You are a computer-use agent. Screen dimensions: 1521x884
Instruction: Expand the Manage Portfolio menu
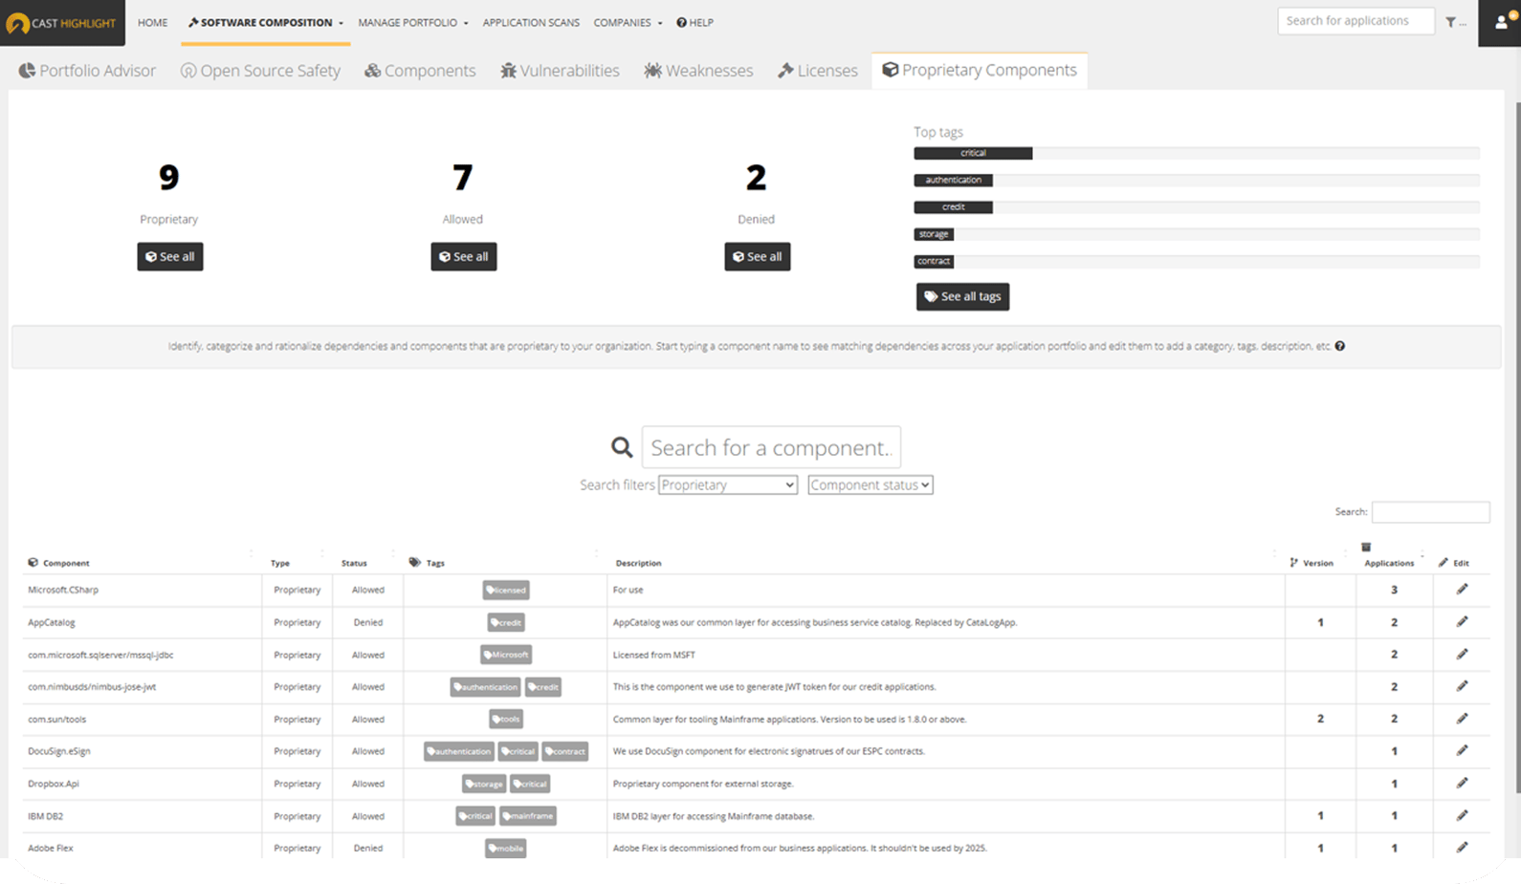coord(412,23)
